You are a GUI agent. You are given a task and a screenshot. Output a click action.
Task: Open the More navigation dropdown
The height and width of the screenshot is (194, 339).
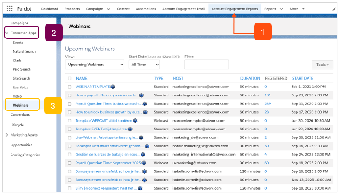point(297,9)
